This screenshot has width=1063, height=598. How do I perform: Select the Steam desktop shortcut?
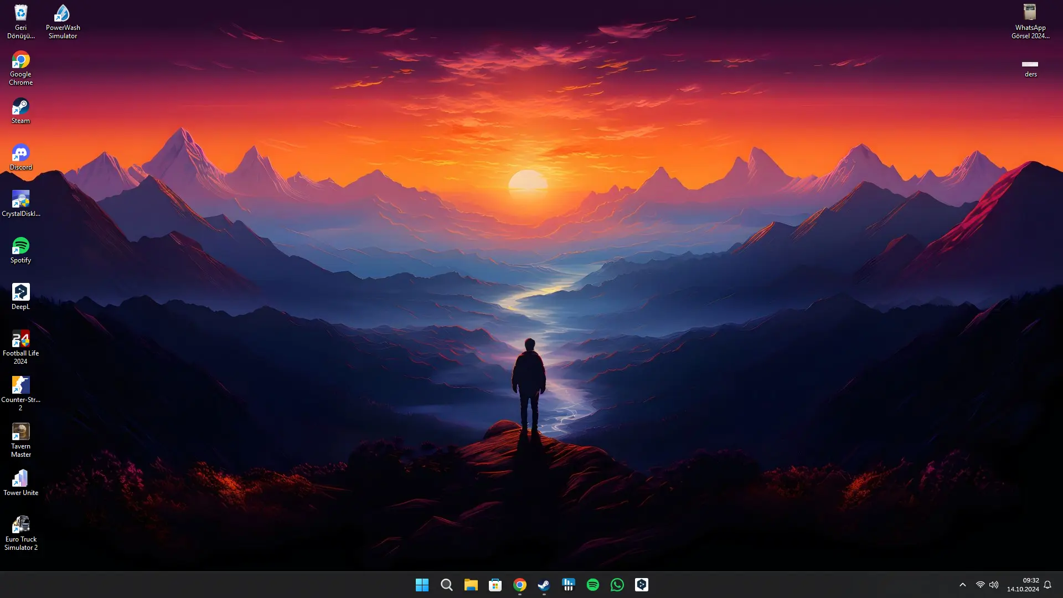pyautogui.click(x=20, y=111)
